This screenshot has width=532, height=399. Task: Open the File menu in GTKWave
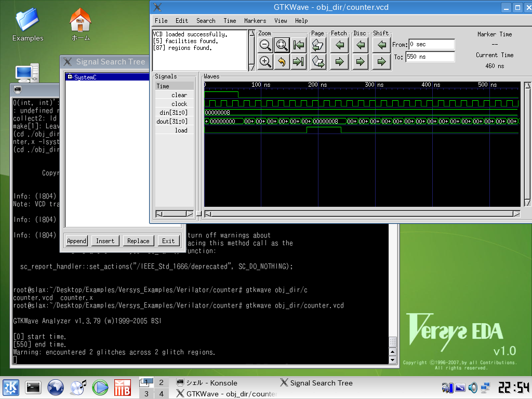161,21
